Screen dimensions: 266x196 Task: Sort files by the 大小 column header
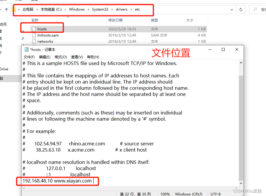(x=190, y=20)
